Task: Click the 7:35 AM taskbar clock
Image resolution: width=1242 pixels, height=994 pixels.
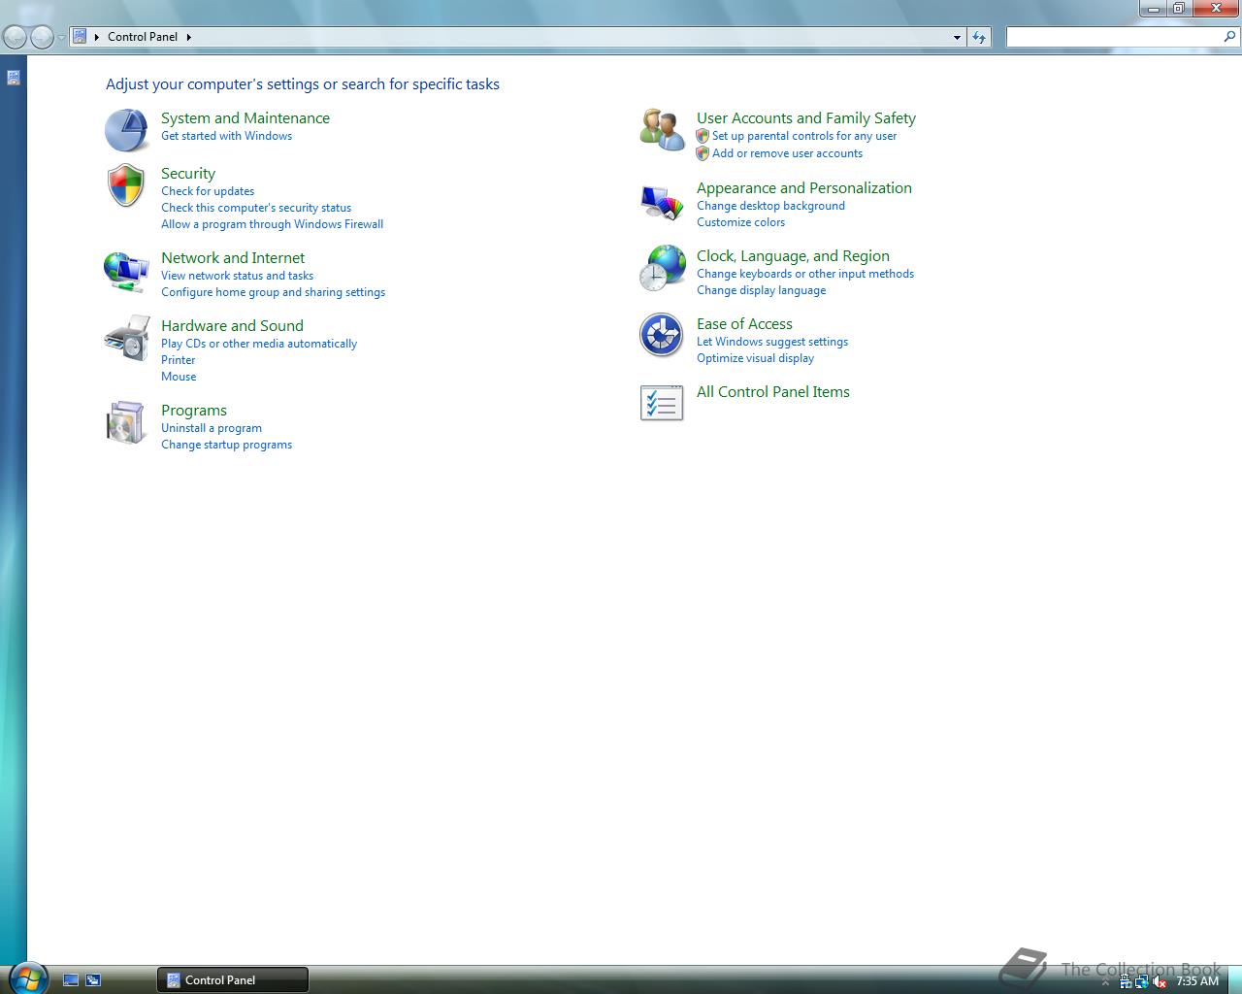Action: click(x=1197, y=981)
